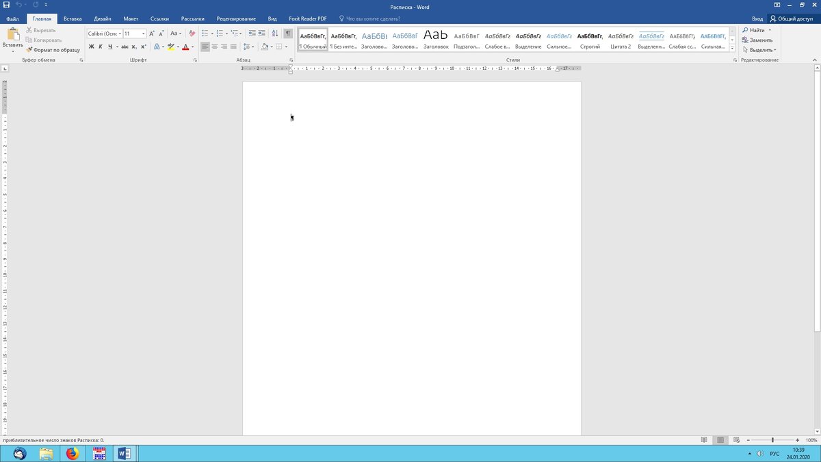This screenshot has height=462, width=821.
Task: Increase font size with the larger A icon
Action: tap(152, 33)
